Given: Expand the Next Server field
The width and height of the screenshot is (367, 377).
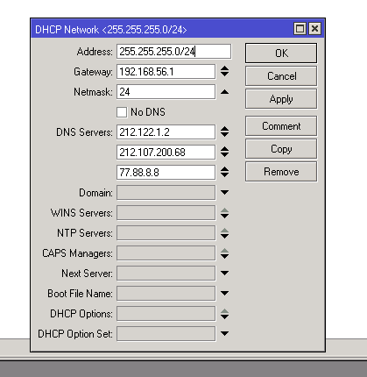Looking at the screenshot, I should point(224,274).
